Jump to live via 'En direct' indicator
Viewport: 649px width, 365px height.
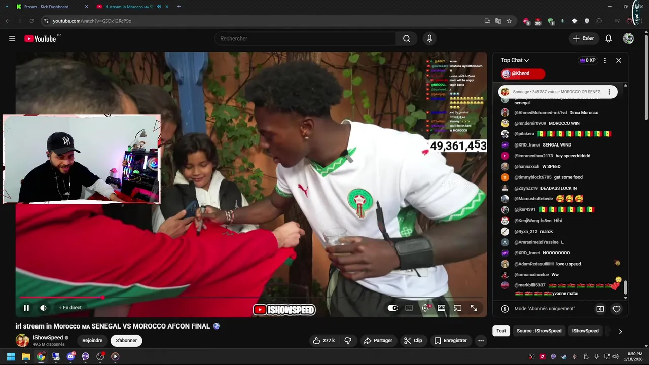pyautogui.click(x=70, y=308)
